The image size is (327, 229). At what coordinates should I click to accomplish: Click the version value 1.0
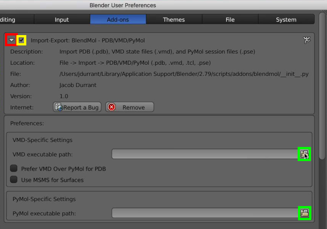(x=64, y=96)
